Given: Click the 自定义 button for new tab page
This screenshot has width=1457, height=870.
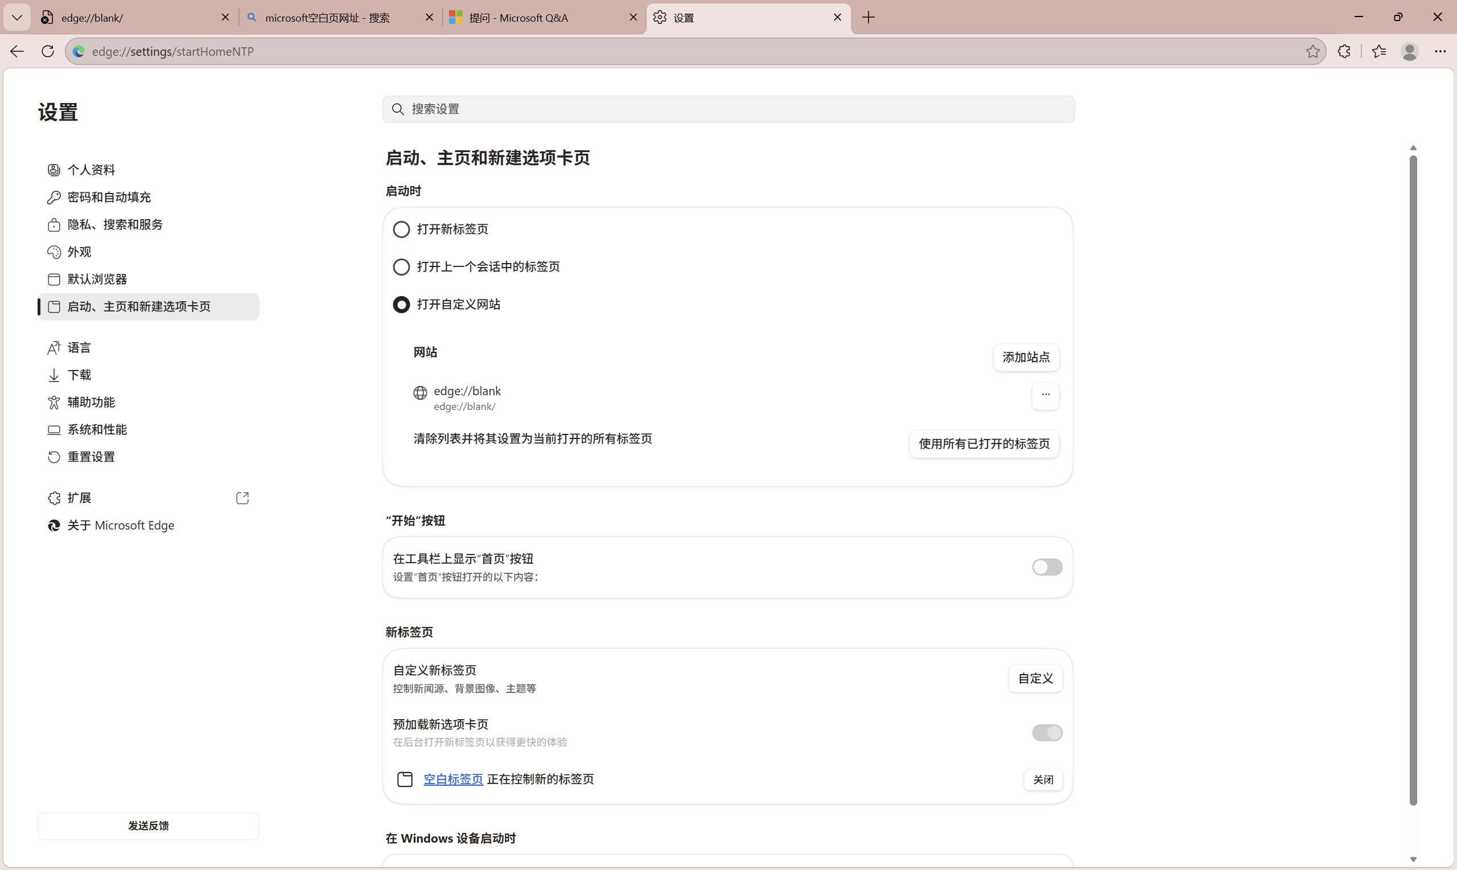Looking at the screenshot, I should pos(1035,679).
